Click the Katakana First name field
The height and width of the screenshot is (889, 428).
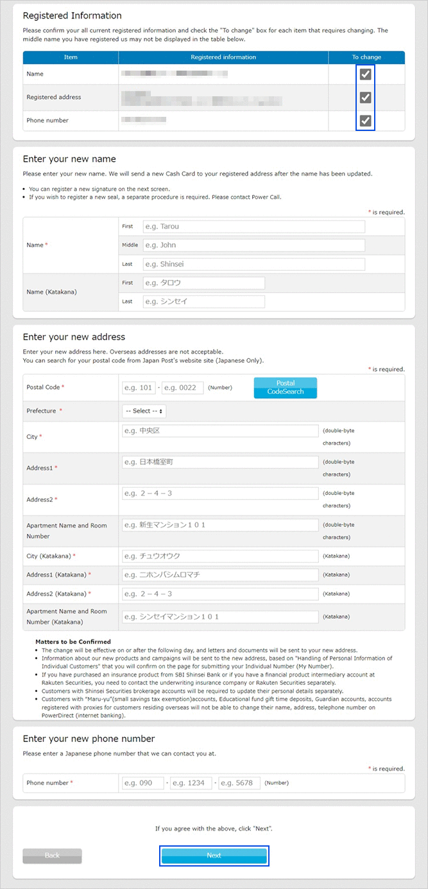pos(203,283)
